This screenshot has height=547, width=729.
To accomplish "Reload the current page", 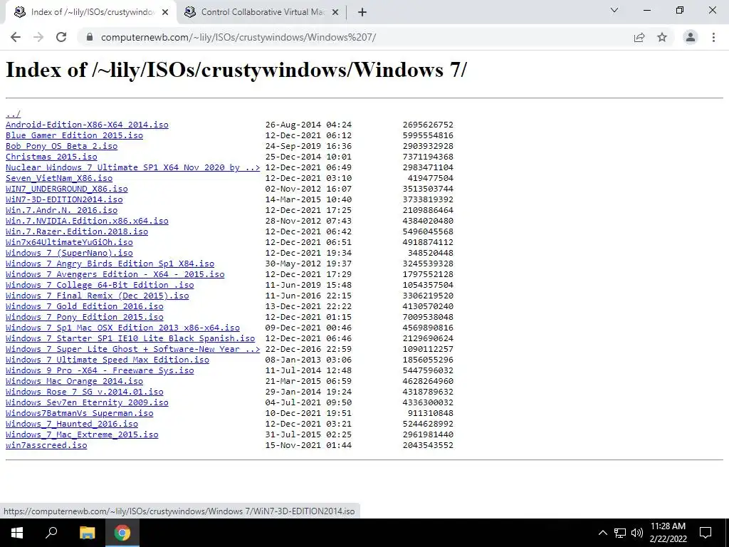I will point(61,37).
